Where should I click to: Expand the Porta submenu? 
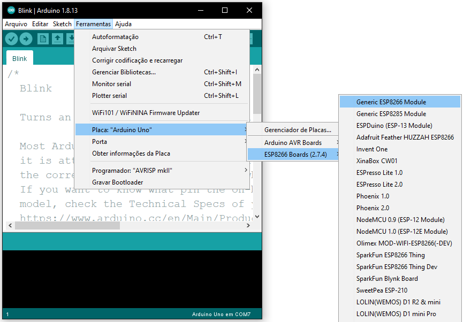pyautogui.click(x=162, y=142)
